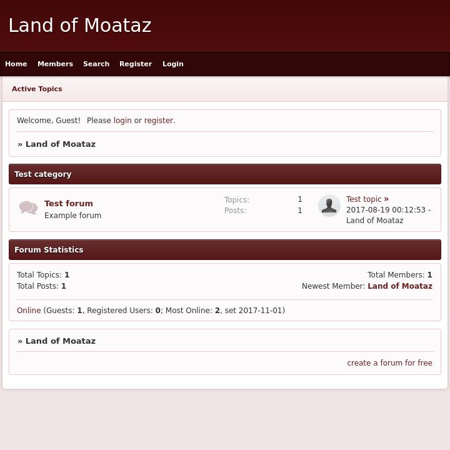450x450 pixels.
Task: Click the top Land of Moataz breadcrumb
Action: click(x=61, y=144)
